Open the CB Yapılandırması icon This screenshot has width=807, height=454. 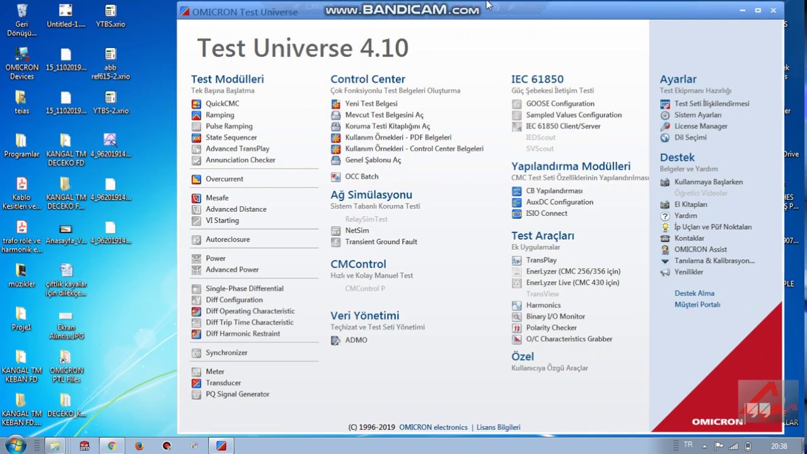coord(516,191)
